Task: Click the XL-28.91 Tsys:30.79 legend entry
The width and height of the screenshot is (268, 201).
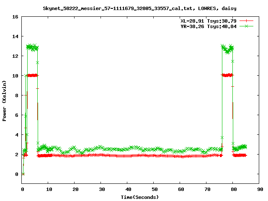Action: tap(209, 21)
